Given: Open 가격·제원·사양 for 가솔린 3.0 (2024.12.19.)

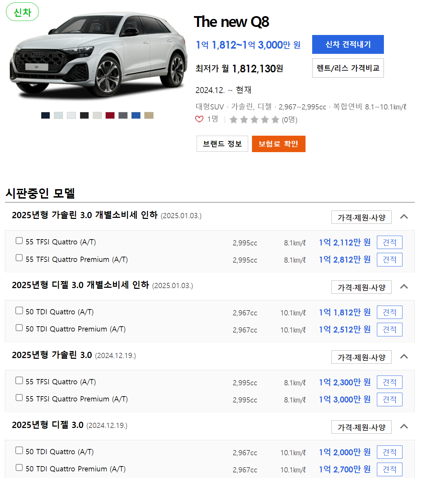Looking at the screenshot, I should coord(362,357).
